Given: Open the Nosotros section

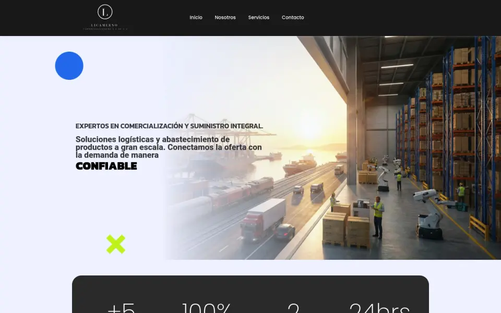Looking at the screenshot, I should point(225,18).
